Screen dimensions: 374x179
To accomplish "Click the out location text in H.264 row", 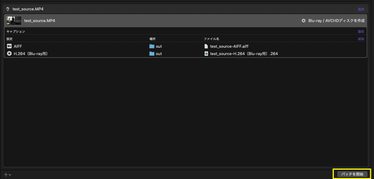I will 159,54.
